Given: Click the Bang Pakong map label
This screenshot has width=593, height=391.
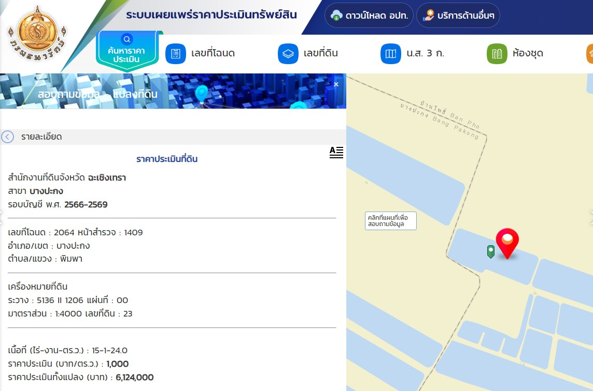Looking at the screenshot, I should click(x=456, y=128).
